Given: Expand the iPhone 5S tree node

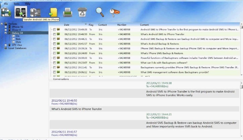Looking at the screenshot, I should click(6, 27).
